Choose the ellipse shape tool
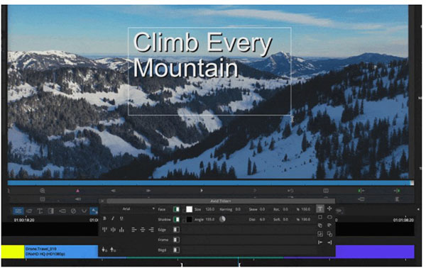 (x=329, y=217)
